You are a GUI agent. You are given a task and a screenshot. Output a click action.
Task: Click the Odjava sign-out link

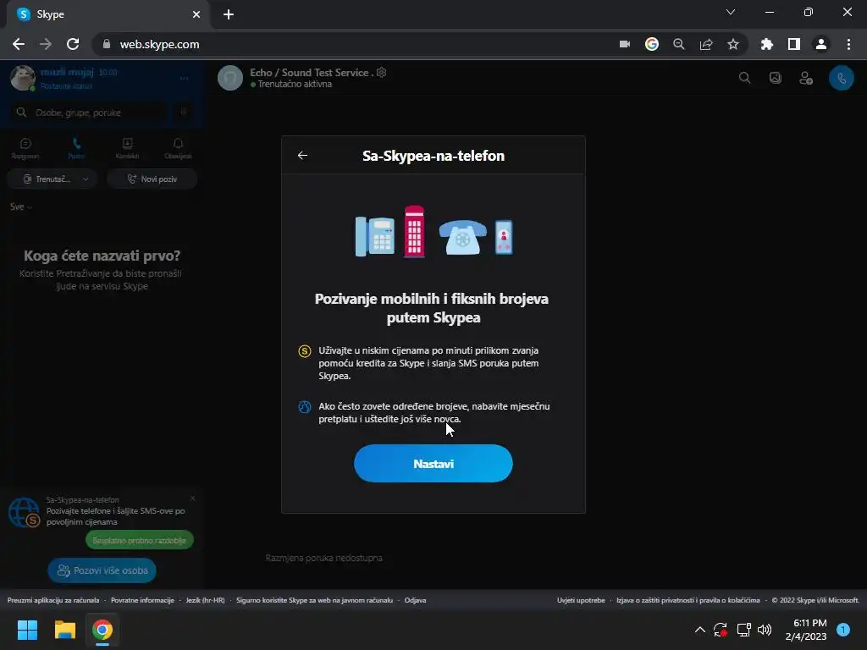click(x=415, y=600)
